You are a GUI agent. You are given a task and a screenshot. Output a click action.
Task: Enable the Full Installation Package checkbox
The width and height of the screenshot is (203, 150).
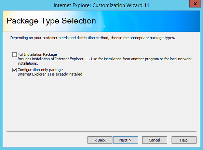coord(14,54)
